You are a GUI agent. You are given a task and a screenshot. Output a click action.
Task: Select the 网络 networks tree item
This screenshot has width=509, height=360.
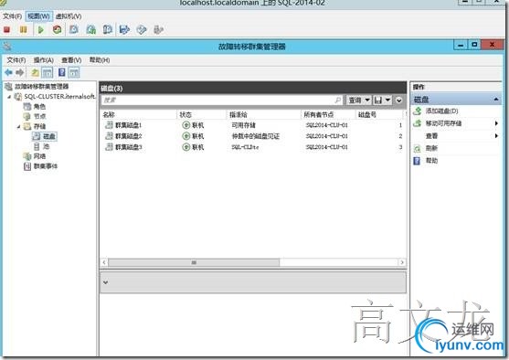click(39, 156)
